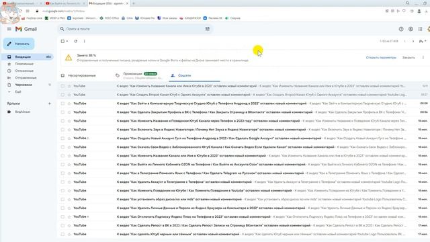Image resolution: width=430 pixels, height=242 pixels.
Task: Select the "Как Создать Новый Аккаунт Гугл" email checkbox
Action: point(62,138)
